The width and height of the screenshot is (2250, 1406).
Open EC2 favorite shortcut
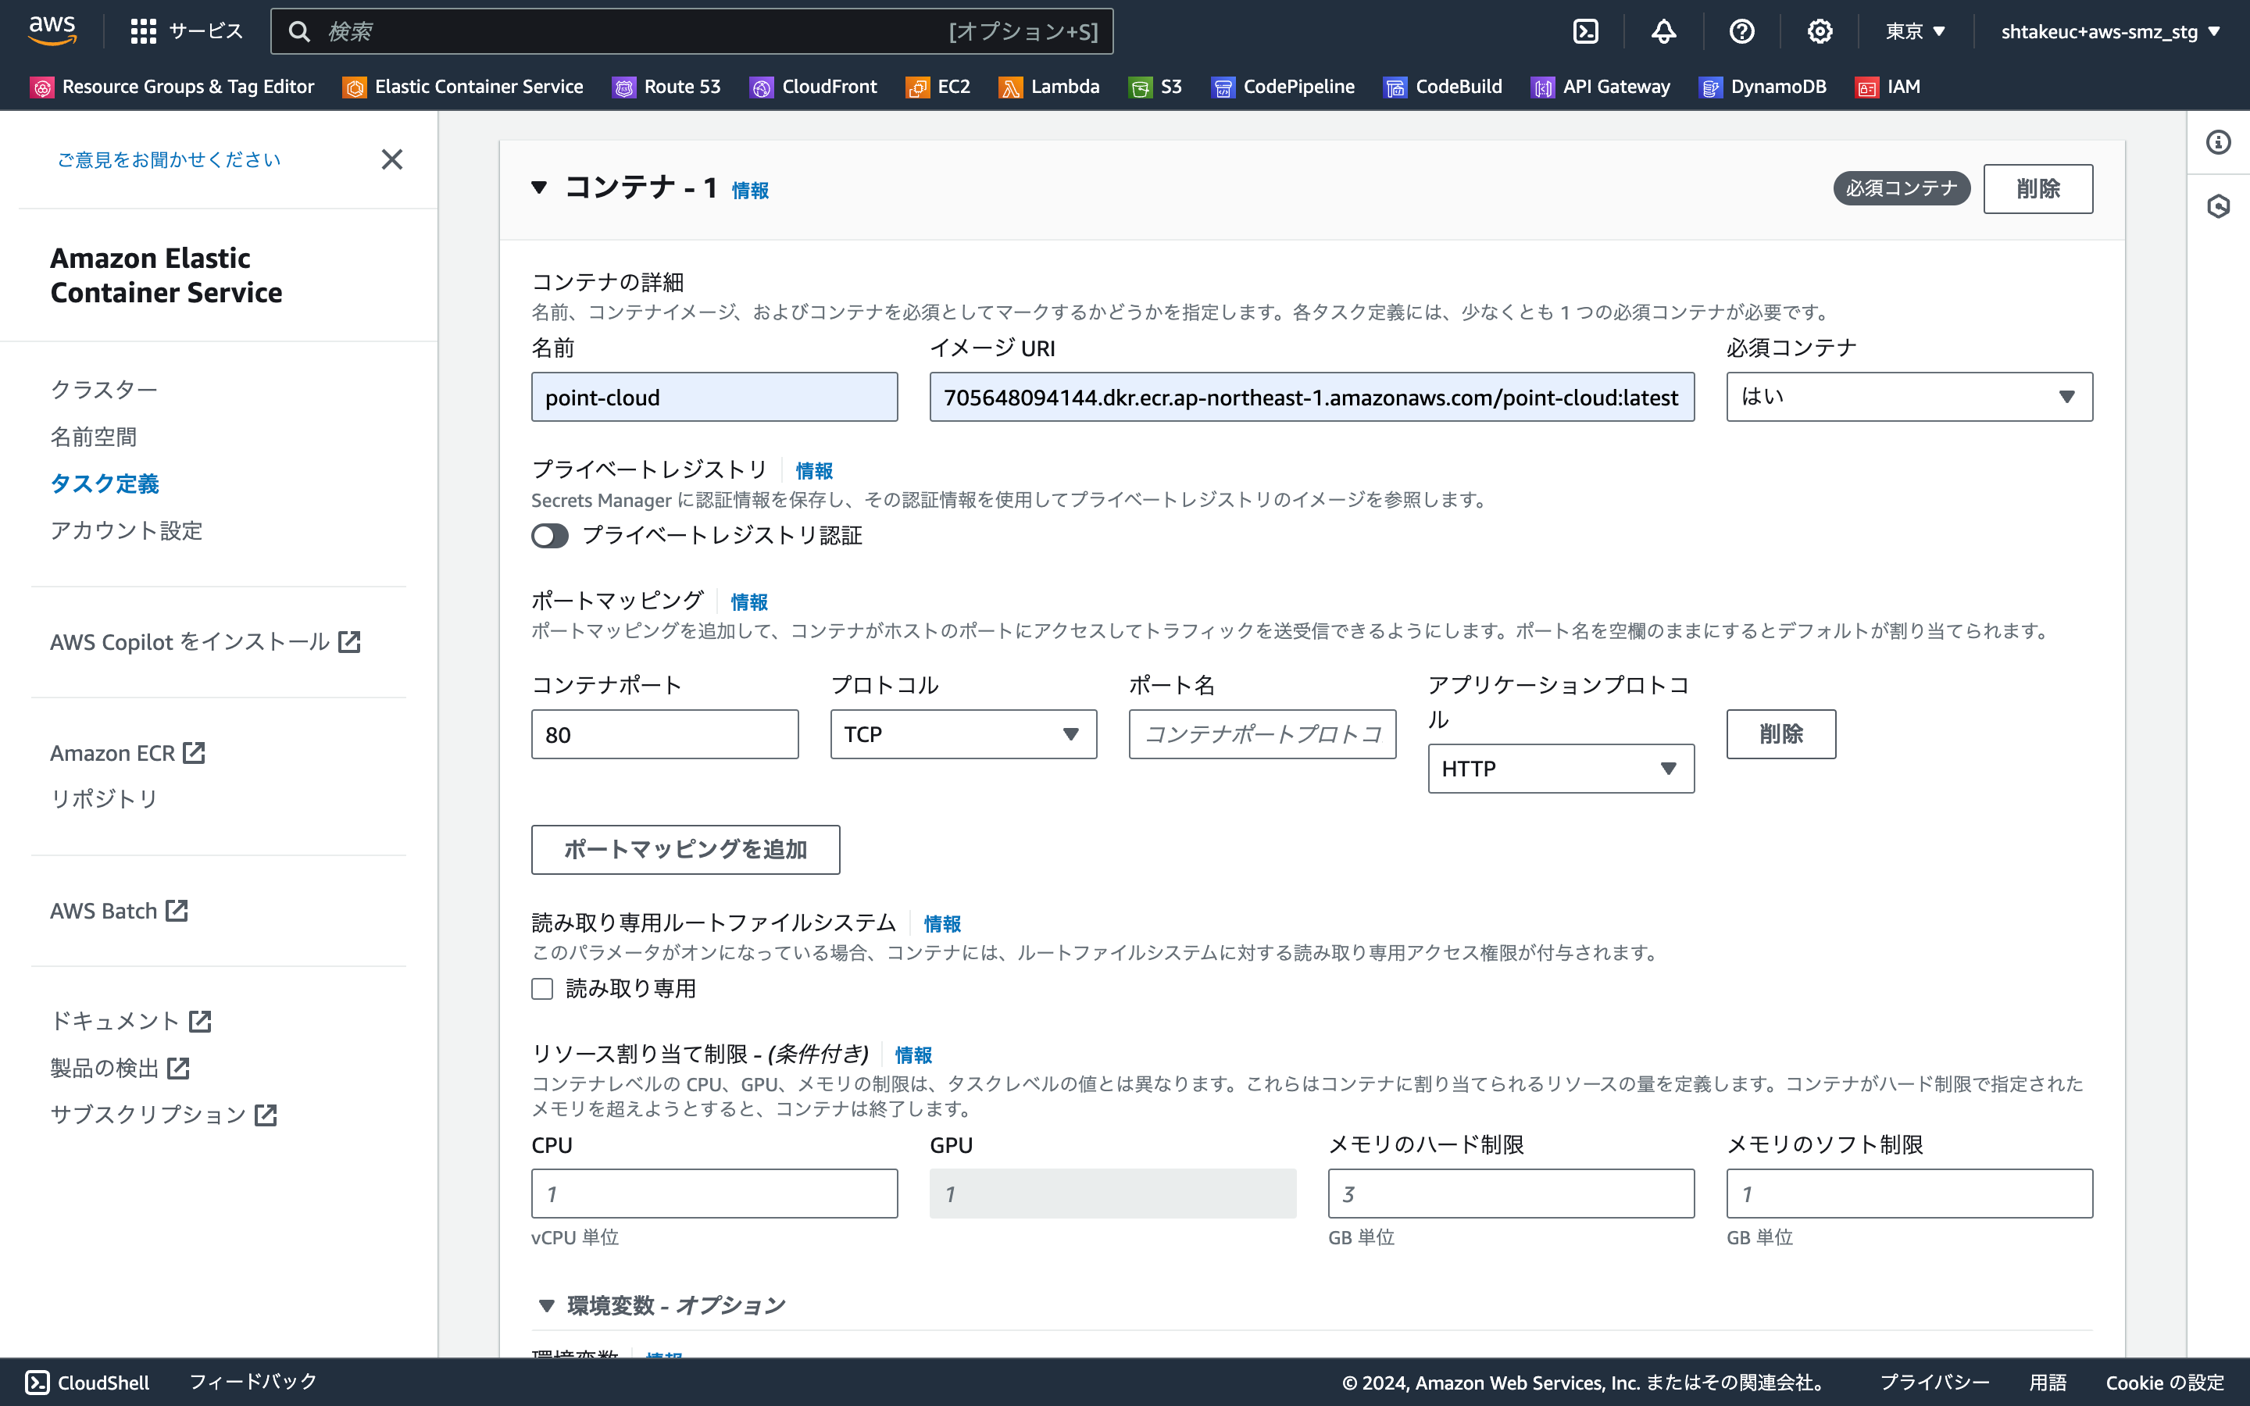(938, 87)
